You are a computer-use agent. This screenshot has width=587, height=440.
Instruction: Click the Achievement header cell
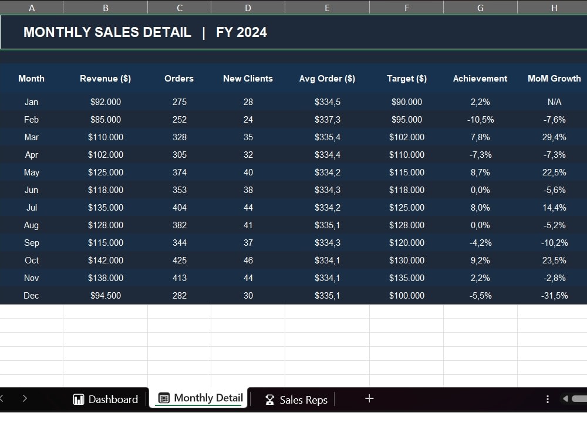(x=480, y=79)
